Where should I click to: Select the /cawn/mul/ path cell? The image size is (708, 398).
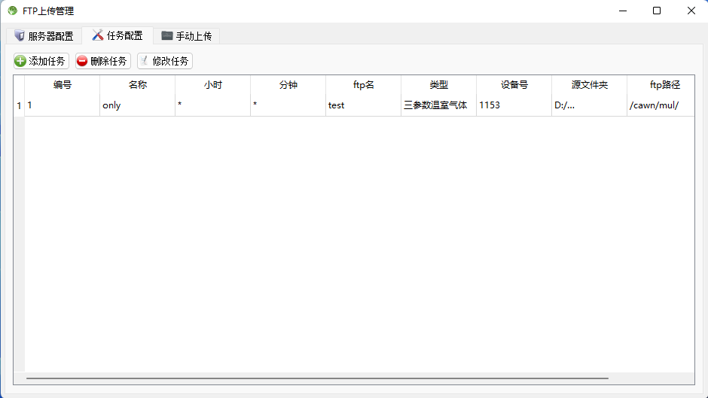tap(661, 105)
